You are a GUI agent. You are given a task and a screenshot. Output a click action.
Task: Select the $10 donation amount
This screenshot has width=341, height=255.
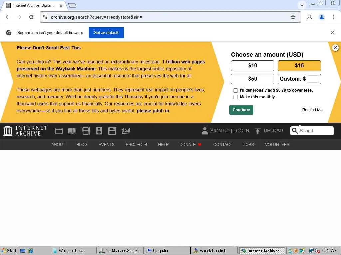click(x=252, y=66)
